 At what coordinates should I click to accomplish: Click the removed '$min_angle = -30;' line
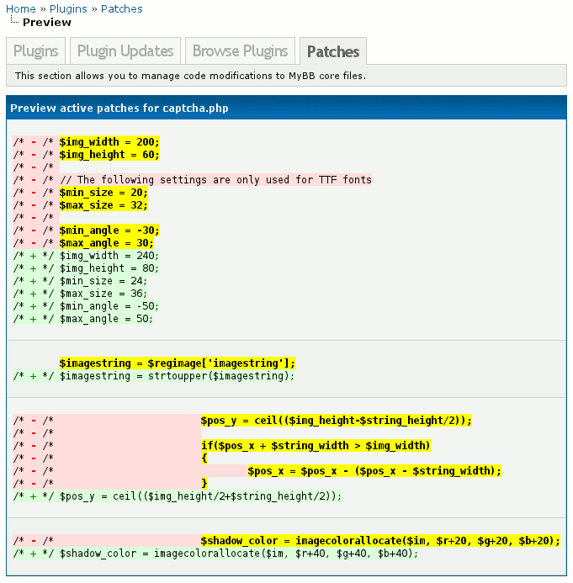click(109, 231)
